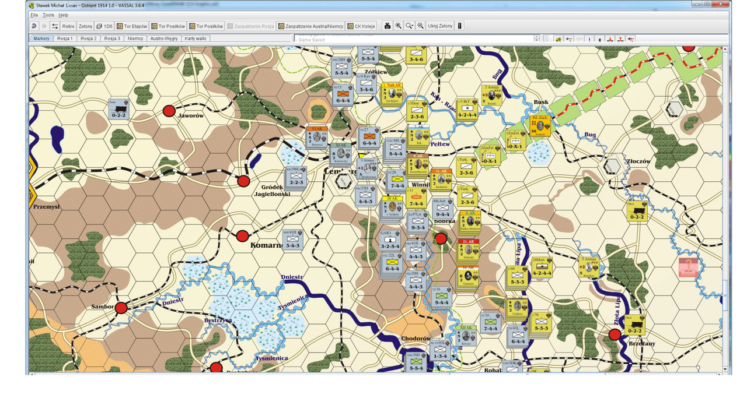Switch to the Rosja 3 tab
The width and height of the screenshot is (747, 419).
112,38
